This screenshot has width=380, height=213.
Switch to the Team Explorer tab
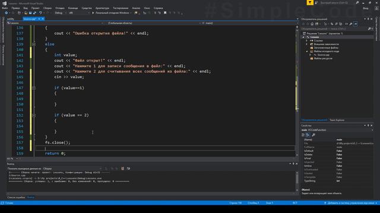pyautogui.click(x=337, y=120)
